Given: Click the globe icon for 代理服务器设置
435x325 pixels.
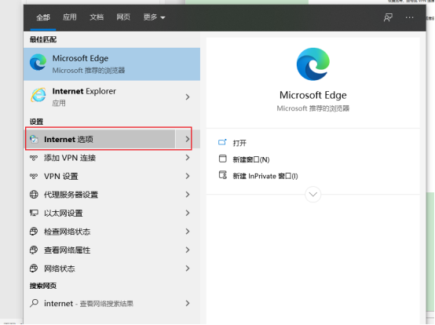Looking at the screenshot, I should [34, 195].
